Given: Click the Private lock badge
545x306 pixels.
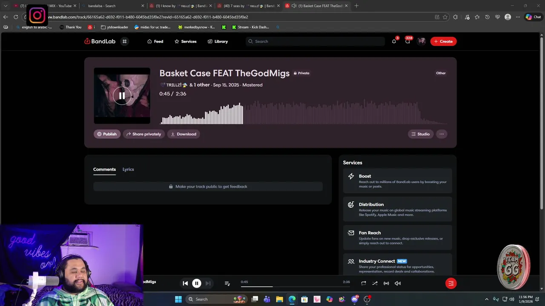Looking at the screenshot, I should coord(301,73).
